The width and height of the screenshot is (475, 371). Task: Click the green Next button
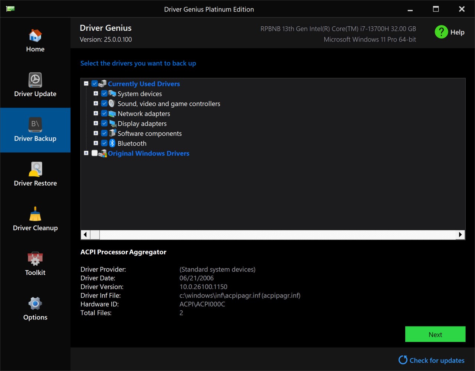435,334
